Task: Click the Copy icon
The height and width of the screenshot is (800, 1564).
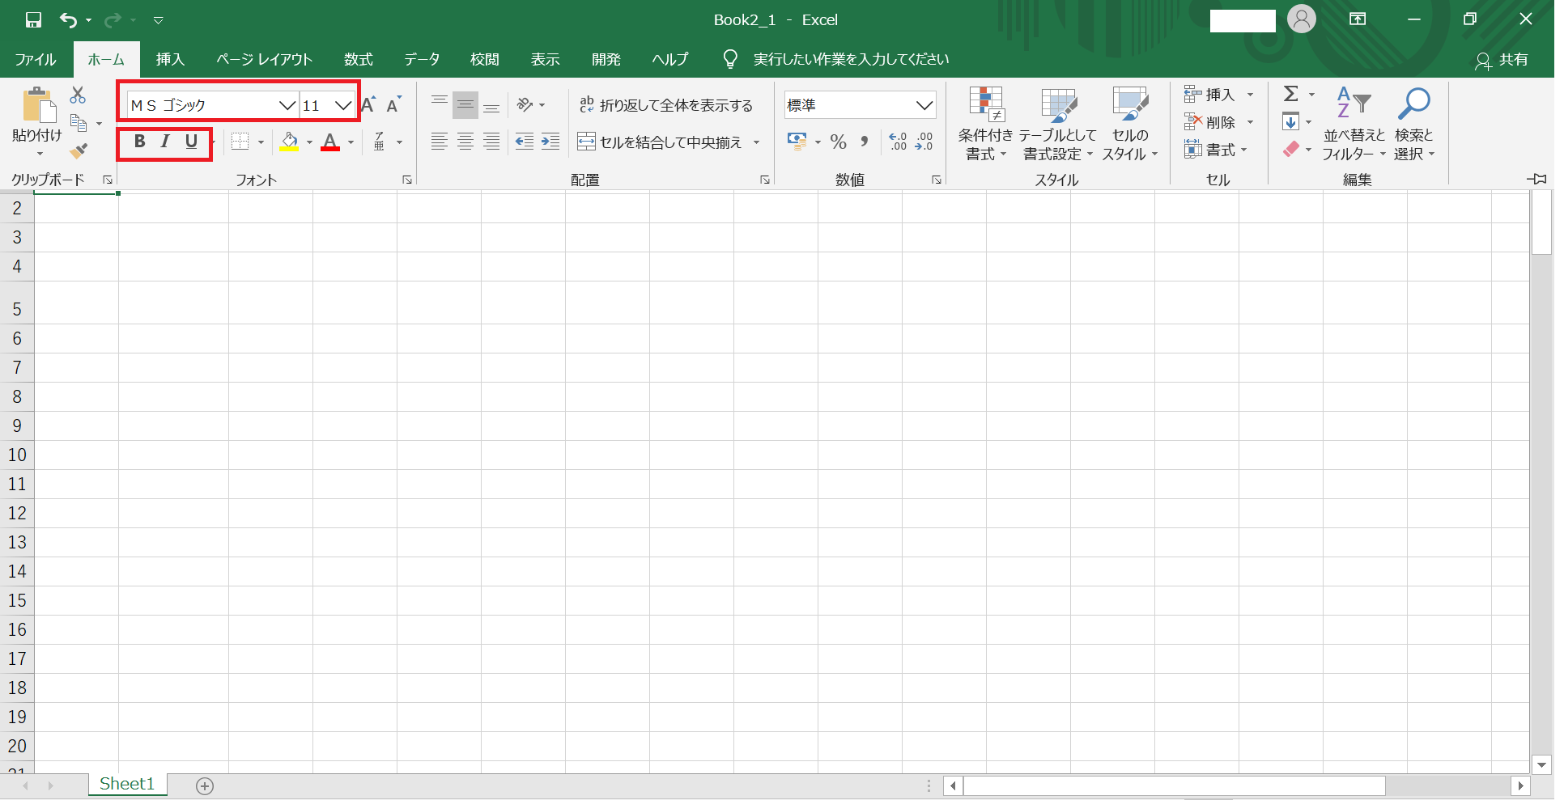Action: 79,123
